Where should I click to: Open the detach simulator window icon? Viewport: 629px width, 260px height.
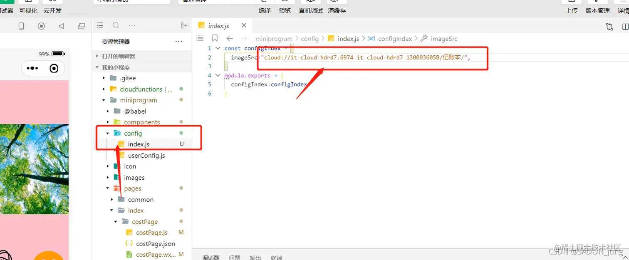click(x=82, y=26)
